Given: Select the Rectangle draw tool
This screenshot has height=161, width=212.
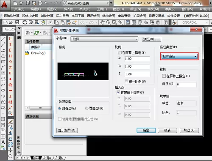Looking at the screenshot, I should [x=3, y=62].
